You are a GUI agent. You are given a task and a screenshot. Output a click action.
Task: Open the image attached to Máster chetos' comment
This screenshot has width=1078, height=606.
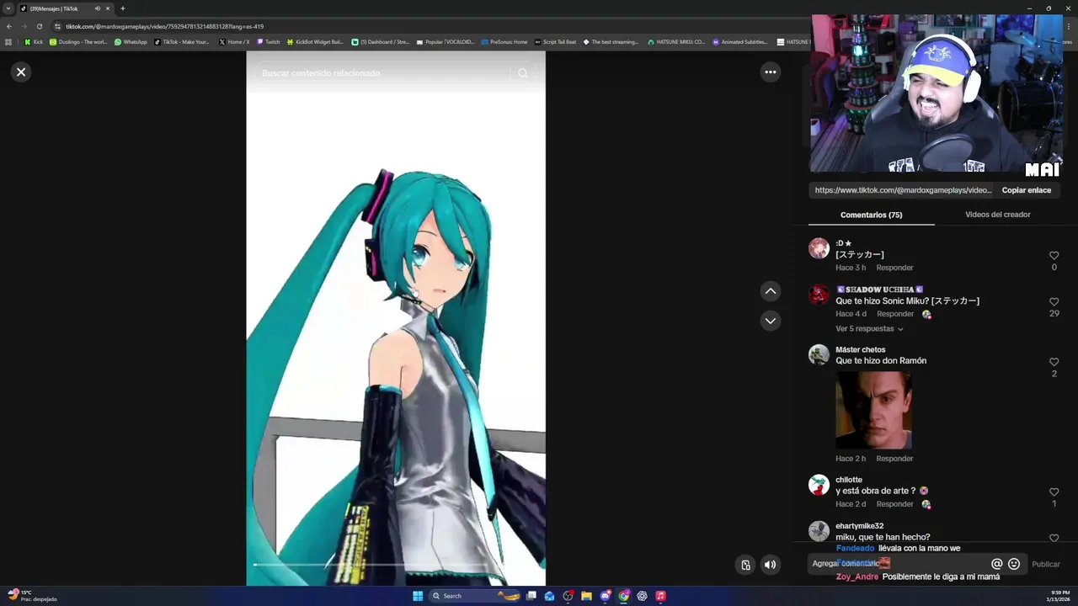[873, 410]
